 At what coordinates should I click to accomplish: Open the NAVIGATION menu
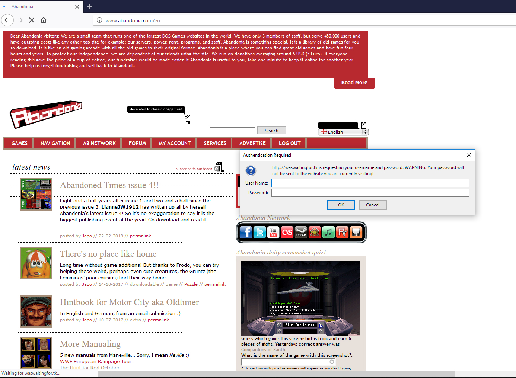[55, 143]
